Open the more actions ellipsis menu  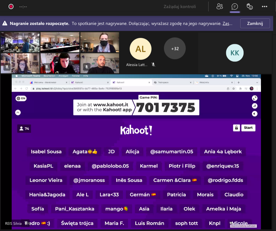click(264, 7)
